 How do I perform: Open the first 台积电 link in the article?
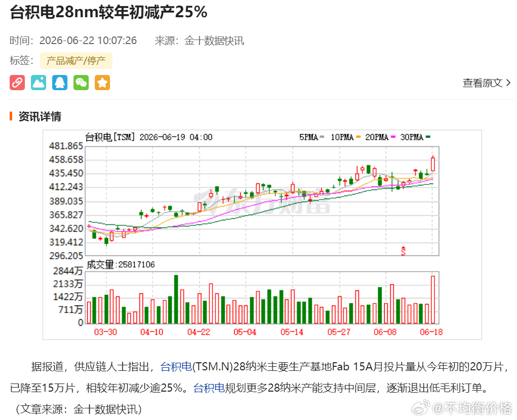coord(176,367)
